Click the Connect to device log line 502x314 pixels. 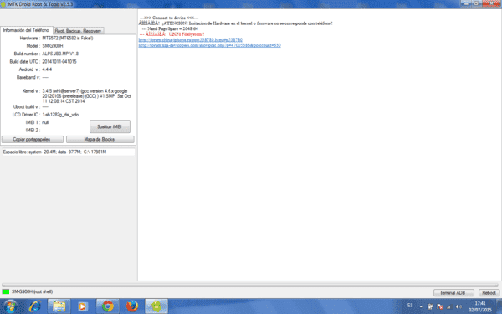click(169, 18)
